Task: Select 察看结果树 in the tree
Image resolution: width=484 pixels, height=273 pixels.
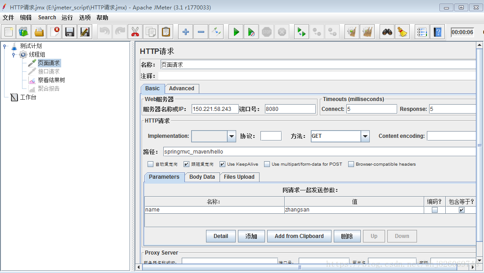Action: 51,80
